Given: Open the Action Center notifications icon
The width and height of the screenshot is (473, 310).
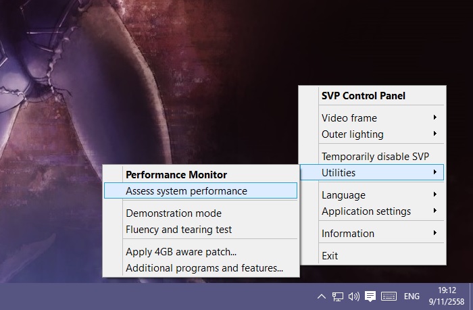Looking at the screenshot, I should pyautogui.click(x=370, y=296).
